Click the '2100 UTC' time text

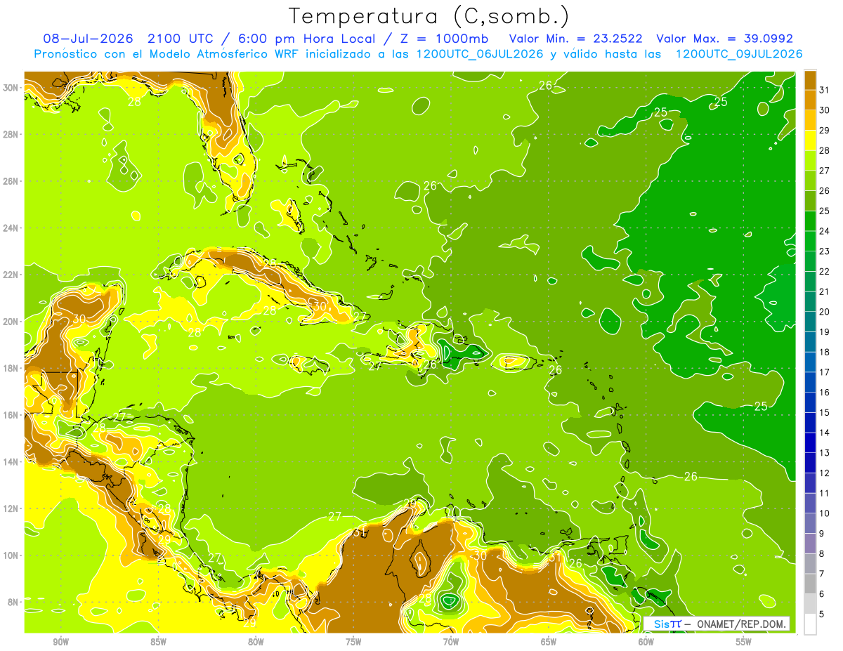pos(181,39)
